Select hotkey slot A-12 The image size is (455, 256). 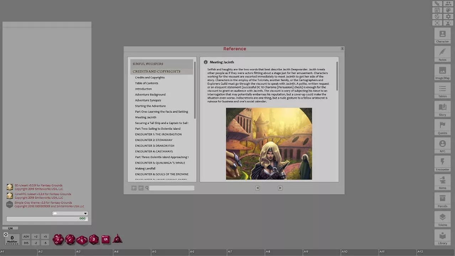point(436,252)
